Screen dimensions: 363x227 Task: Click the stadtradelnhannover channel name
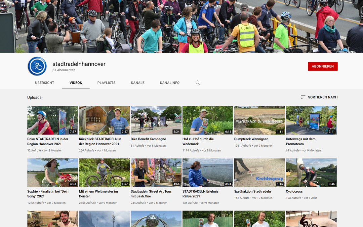(x=79, y=64)
